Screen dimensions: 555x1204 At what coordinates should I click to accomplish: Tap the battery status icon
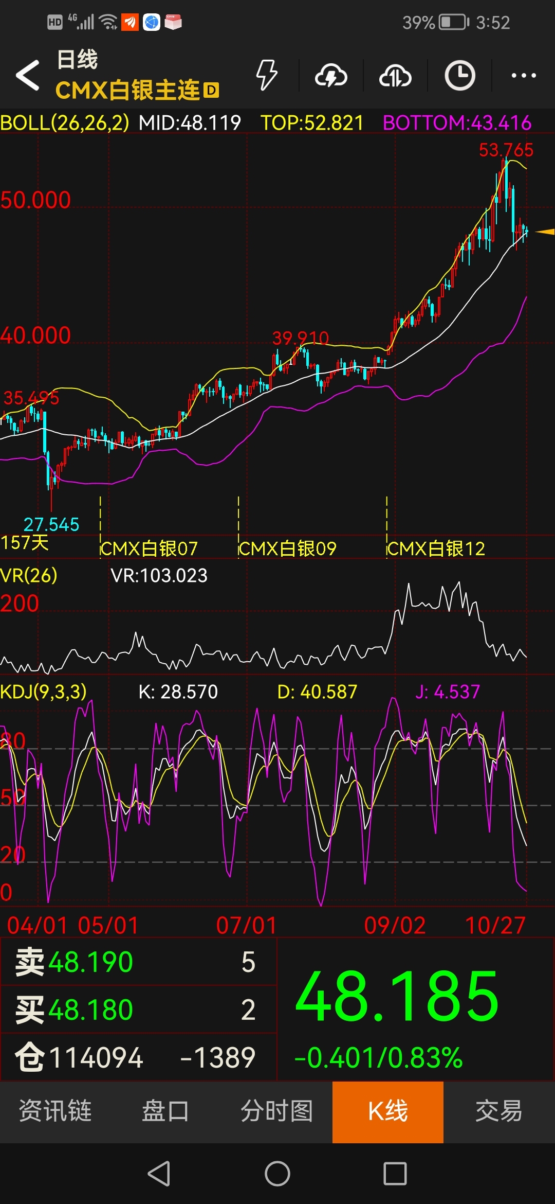click(454, 22)
